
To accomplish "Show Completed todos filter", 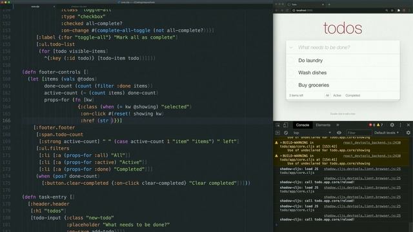I will coord(353,95).
